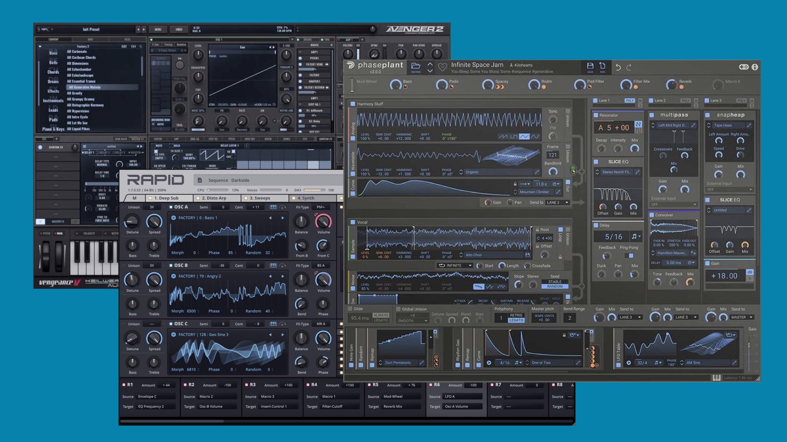Click next wavetable arrow in OSC B display
This screenshot has width=787, height=442.
point(282,276)
